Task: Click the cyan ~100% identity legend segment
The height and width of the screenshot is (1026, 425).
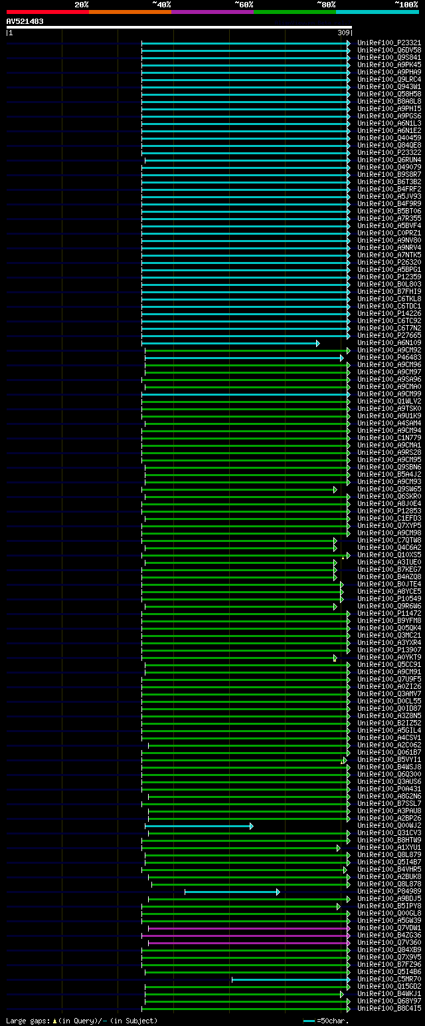Action: pyautogui.click(x=377, y=12)
